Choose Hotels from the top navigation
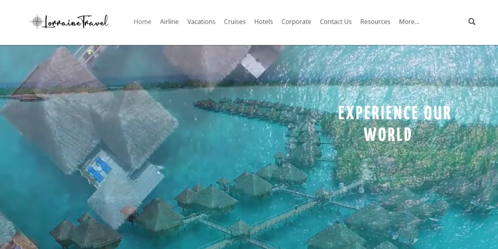 tap(263, 22)
